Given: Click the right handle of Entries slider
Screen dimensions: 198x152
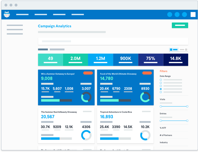Looking at the screenshot, I should point(187,121).
